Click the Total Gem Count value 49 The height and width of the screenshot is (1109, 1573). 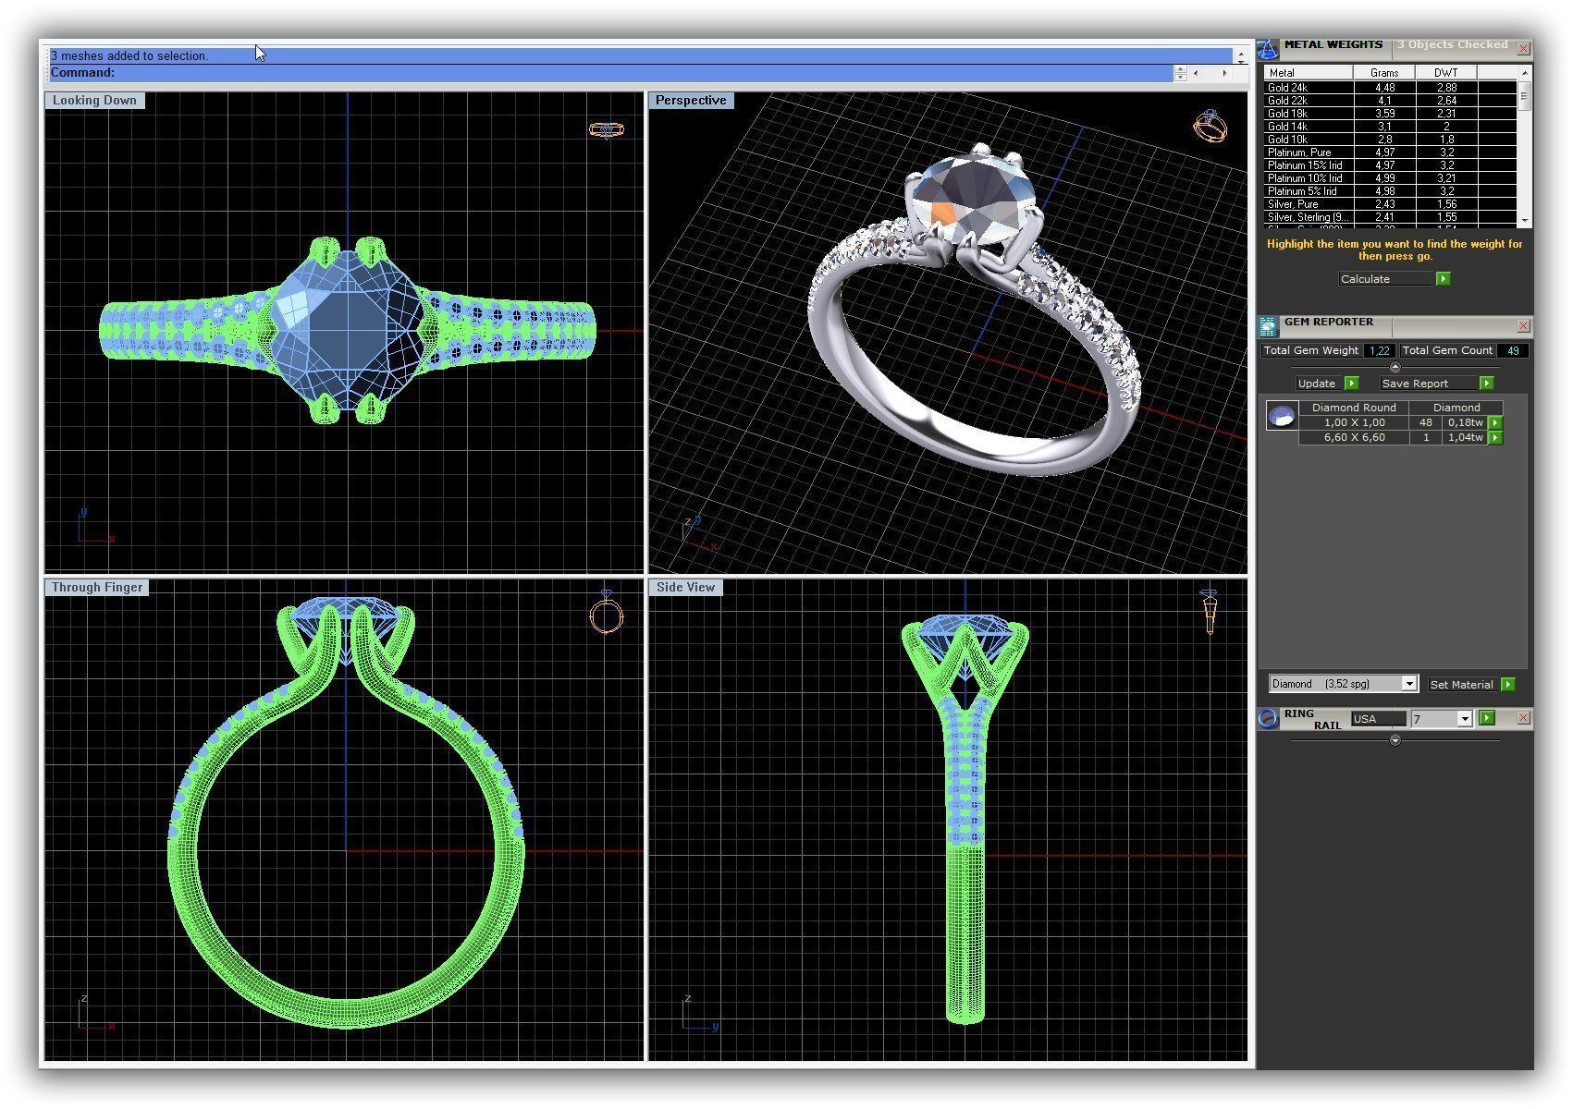(1513, 350)
